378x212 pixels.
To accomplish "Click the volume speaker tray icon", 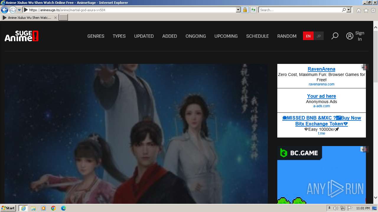I will pos(336,208).
